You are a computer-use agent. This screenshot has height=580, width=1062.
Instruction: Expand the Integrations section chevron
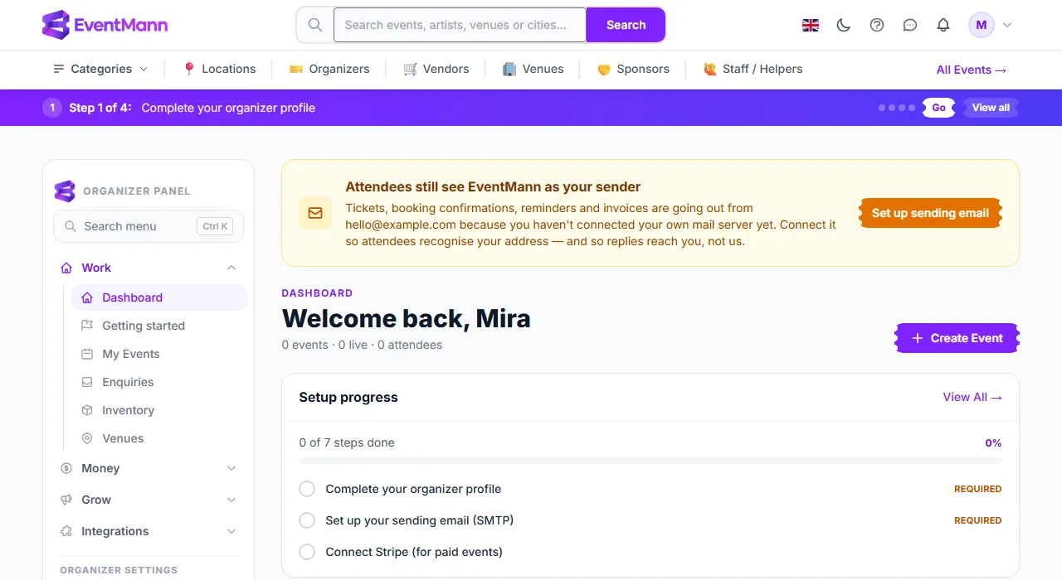pyautogui.click(x=231, y=531)
